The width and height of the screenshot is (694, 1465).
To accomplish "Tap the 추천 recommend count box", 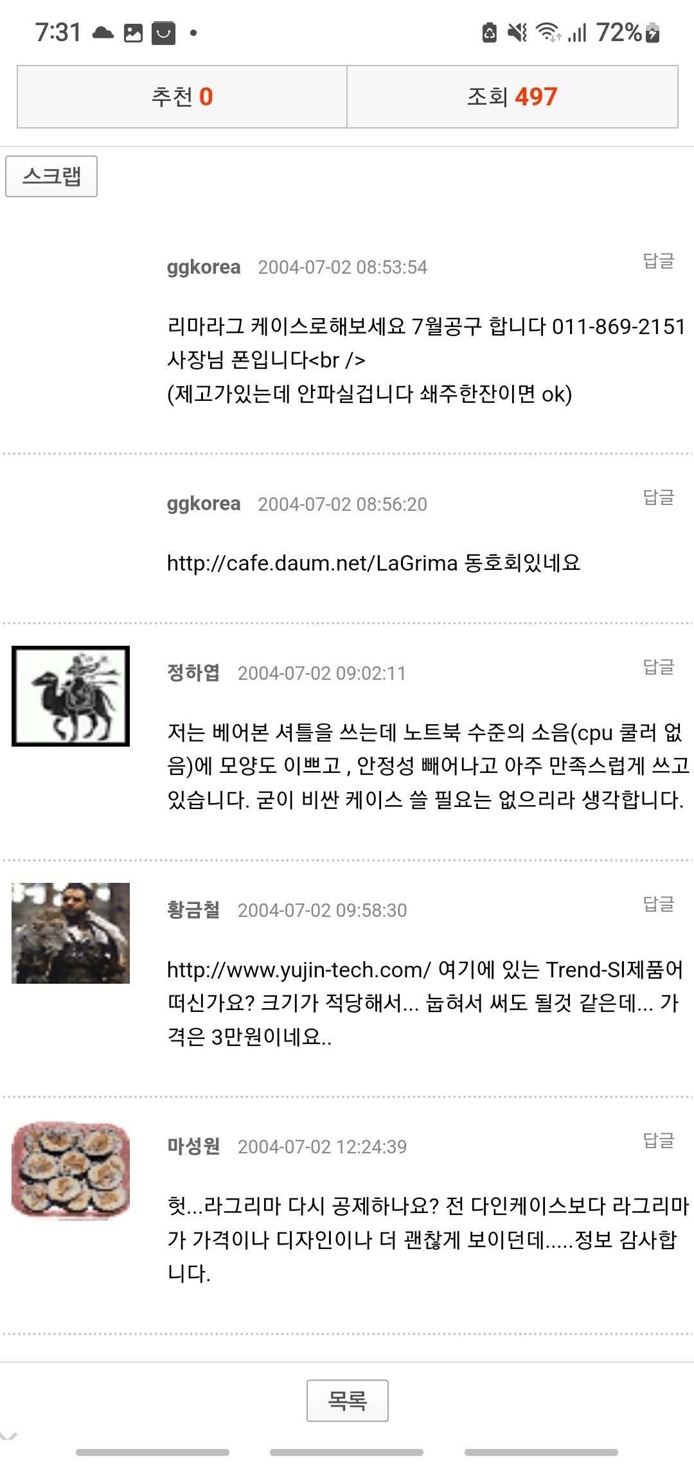I will pos(182,96).
